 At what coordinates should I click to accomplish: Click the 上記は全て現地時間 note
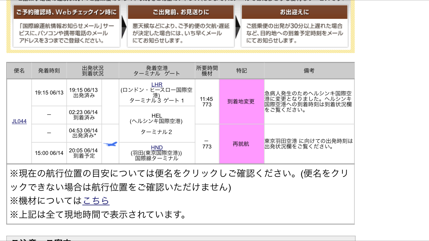coord(98,214)
